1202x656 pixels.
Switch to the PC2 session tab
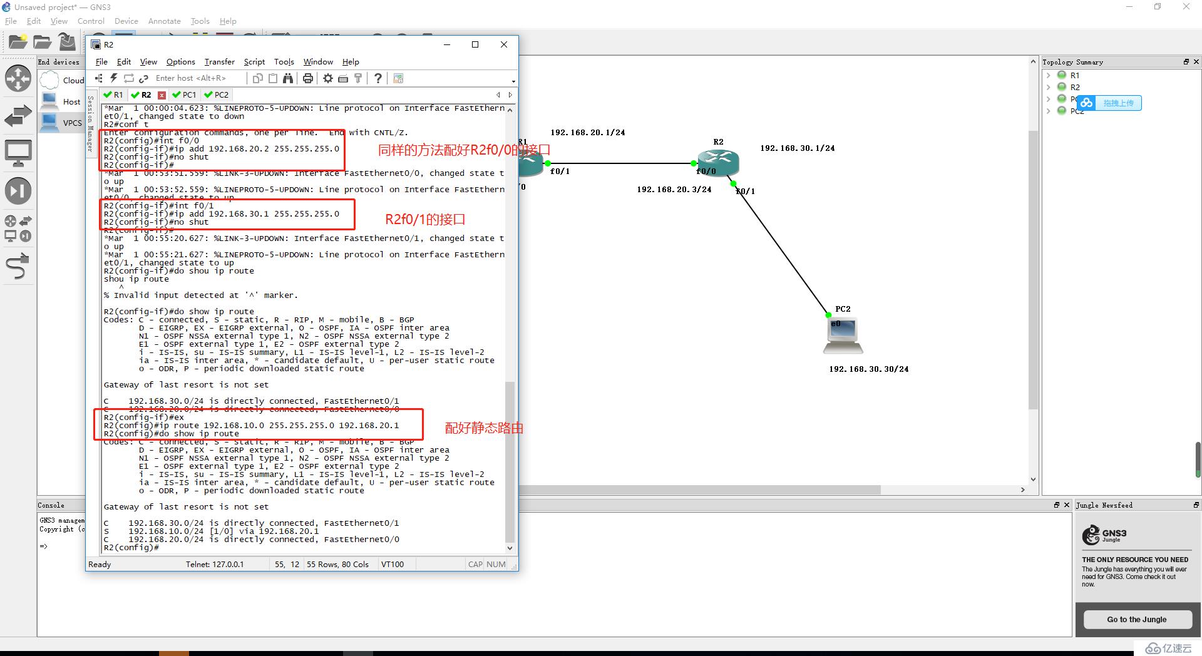tap(217, 95)
